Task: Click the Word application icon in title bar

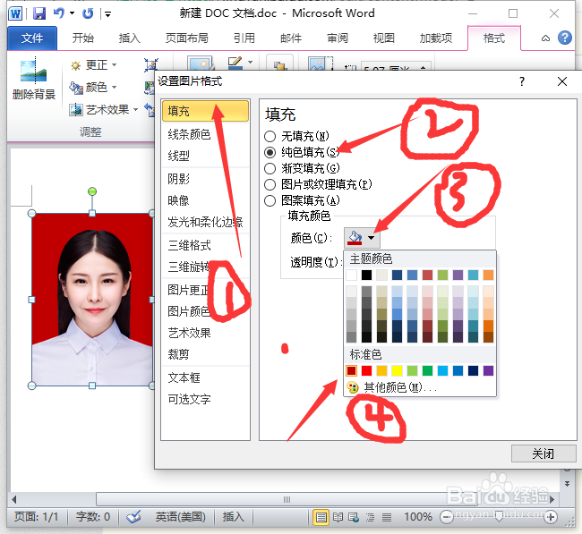Action: pos(15,13)
